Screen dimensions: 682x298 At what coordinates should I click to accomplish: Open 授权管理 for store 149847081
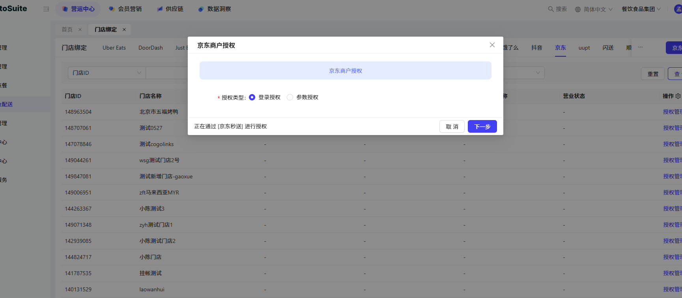[x=672, y=176]
